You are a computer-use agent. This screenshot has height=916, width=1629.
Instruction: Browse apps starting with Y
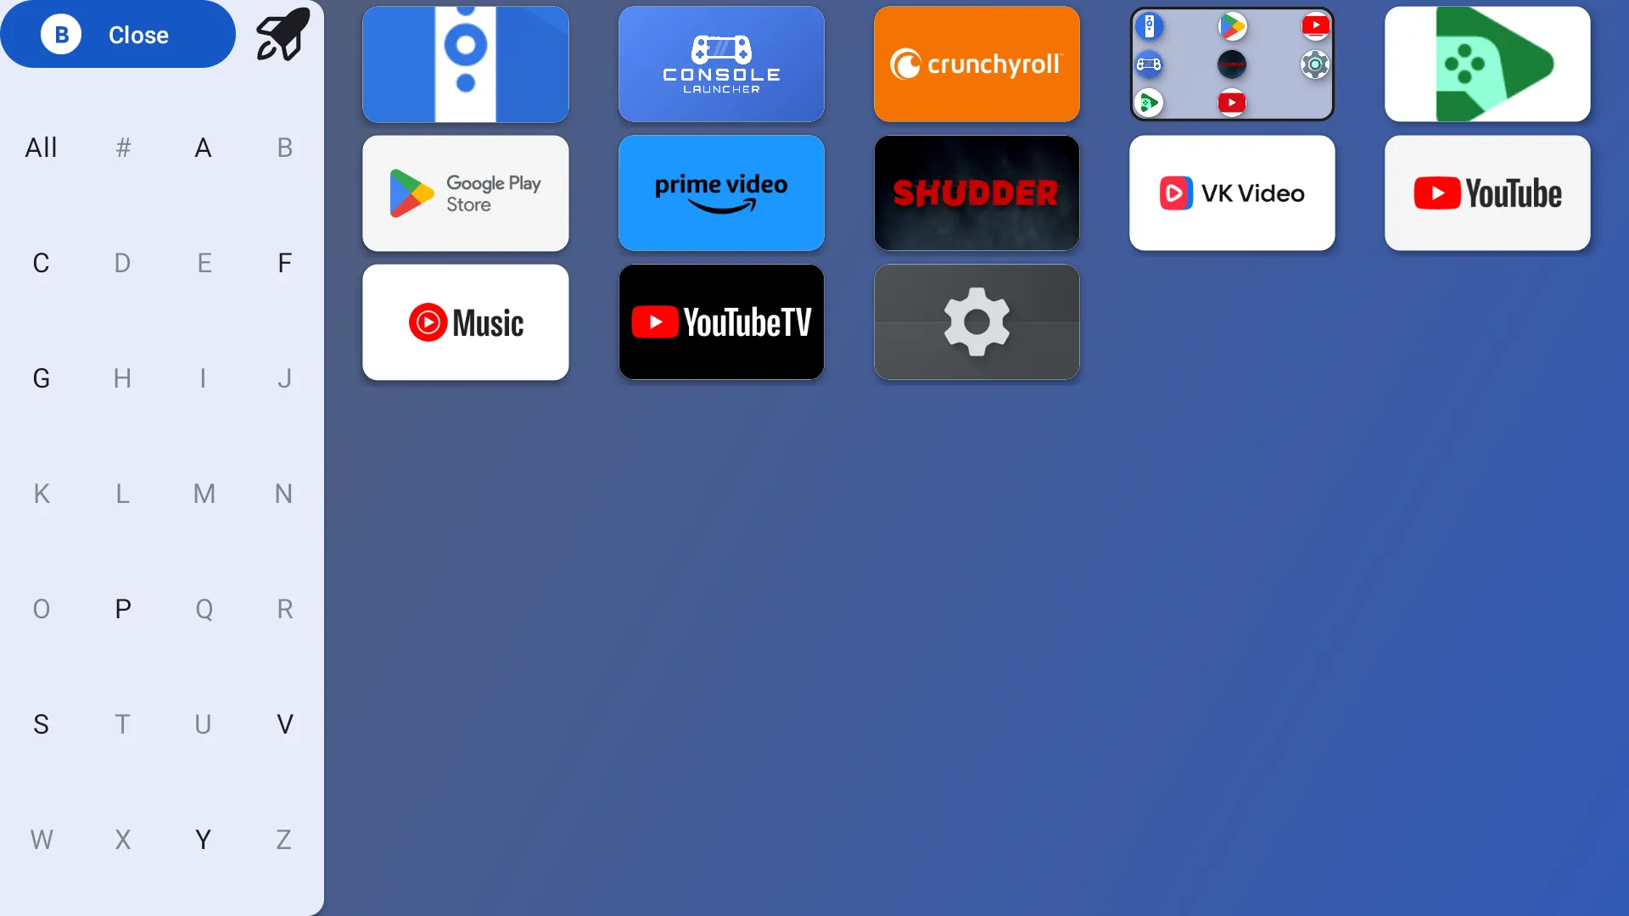click(203, 840)
